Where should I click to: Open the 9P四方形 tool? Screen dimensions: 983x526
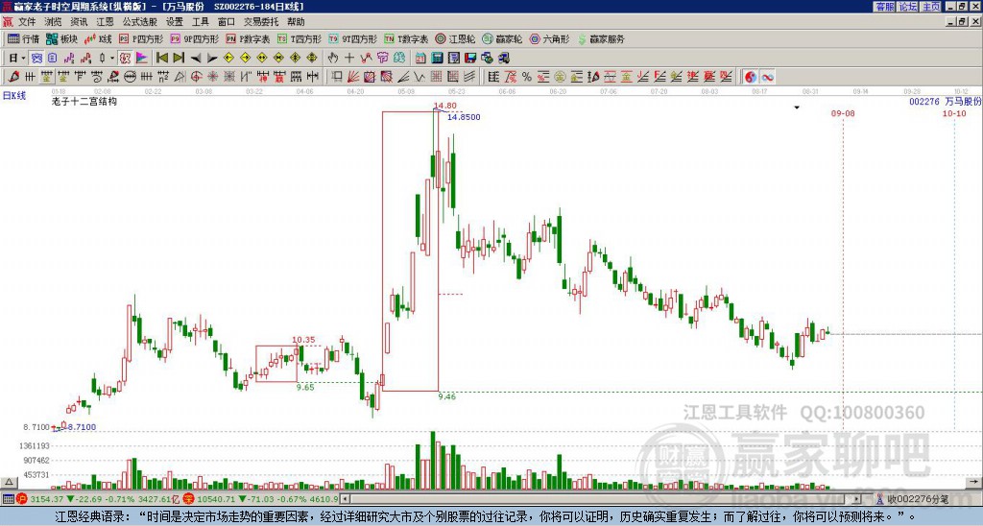pyautogui.click(x=194, y=38)
